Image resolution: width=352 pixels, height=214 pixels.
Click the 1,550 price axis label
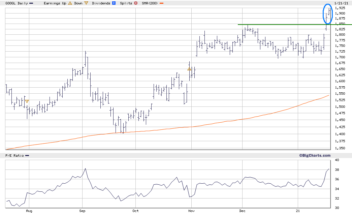click(340, 94)
